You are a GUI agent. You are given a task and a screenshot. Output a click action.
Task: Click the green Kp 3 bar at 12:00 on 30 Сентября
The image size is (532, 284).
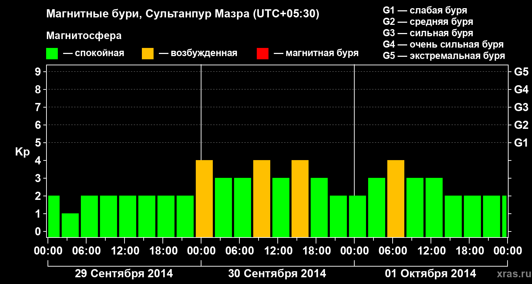281,207
